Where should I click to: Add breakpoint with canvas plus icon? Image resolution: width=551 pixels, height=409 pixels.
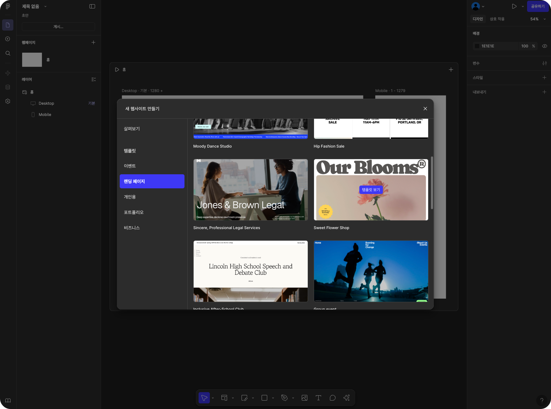coord(451,70)
